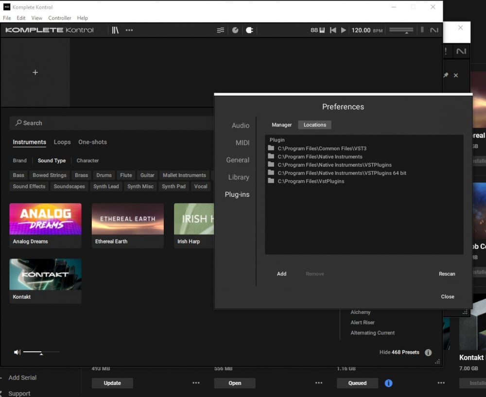
Task: Click Hide 468 Presets
Action: click(x=399, y=352)
